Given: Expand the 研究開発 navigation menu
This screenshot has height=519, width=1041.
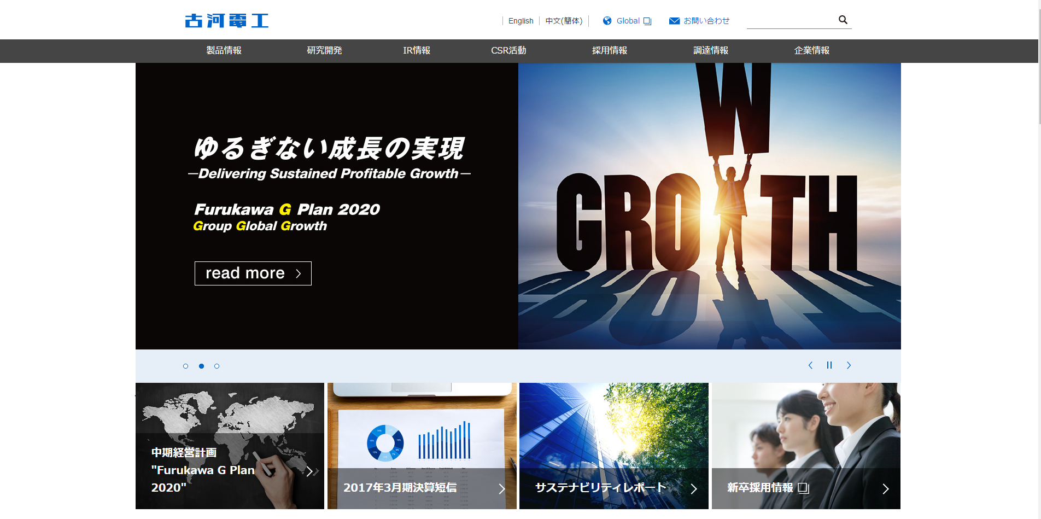Looking at the screenshot, I should (x=324, y=50).
